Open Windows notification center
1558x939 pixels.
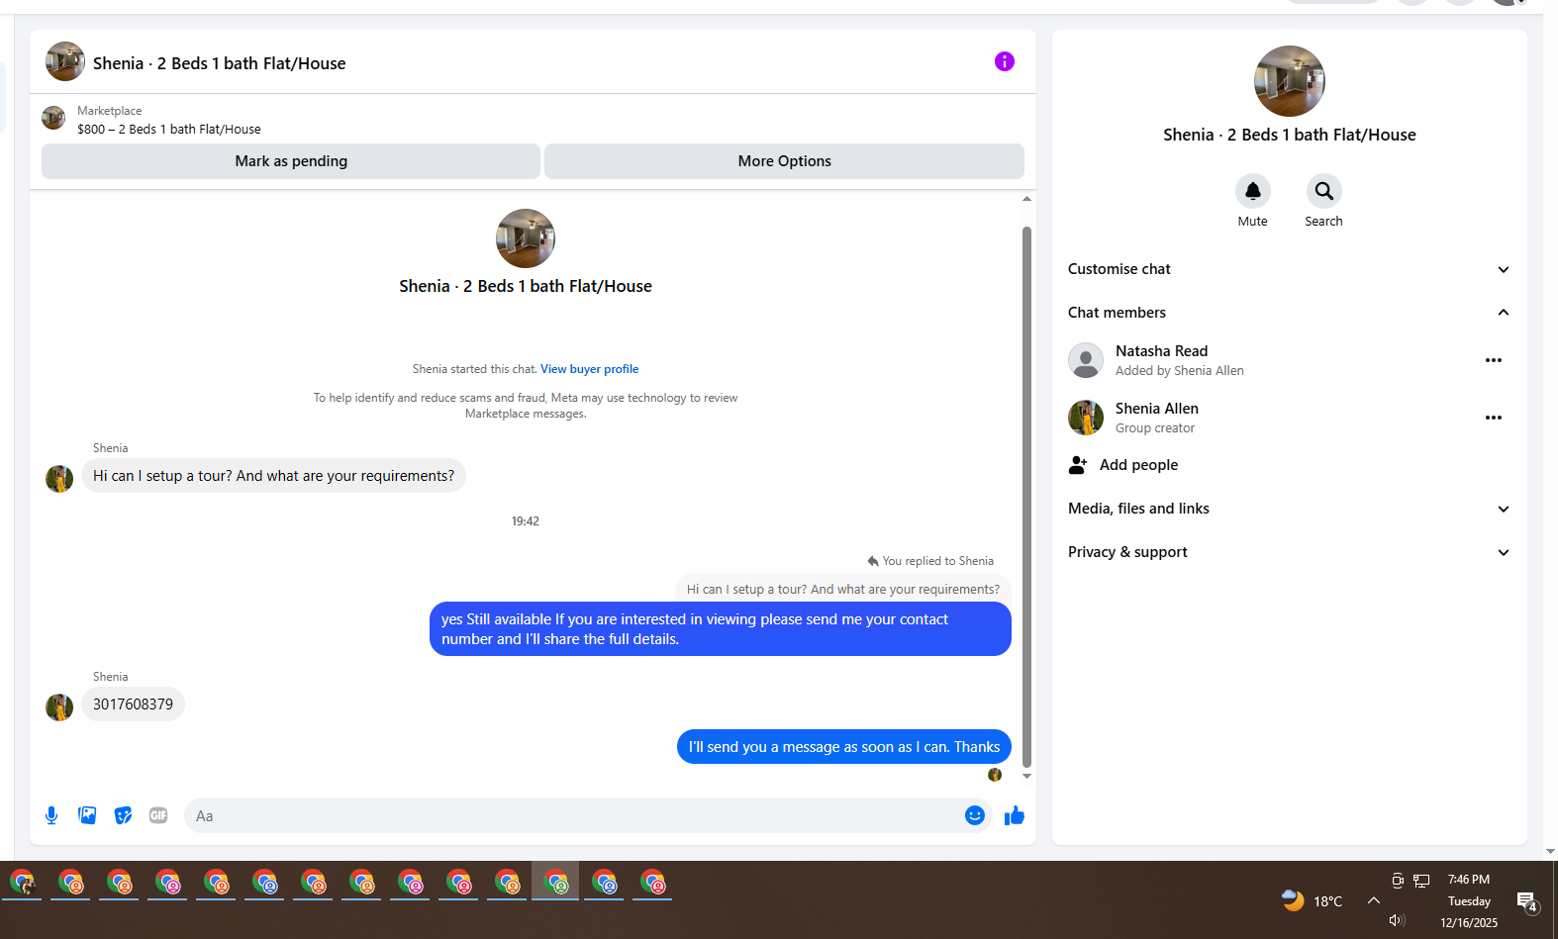tap(1526, 901)
